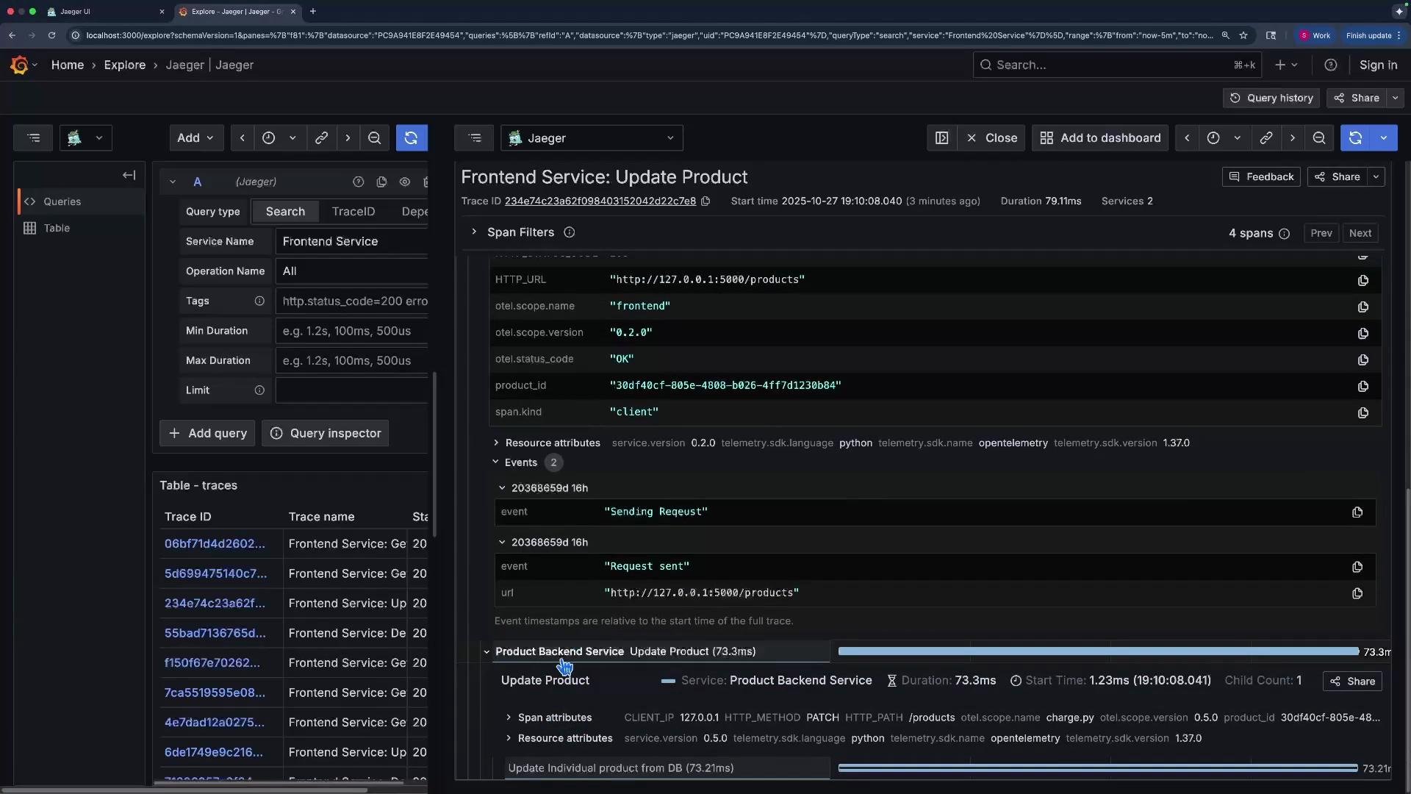Click Update Product span duration bar
Viewport: 1411px width, 794px height.
[x=1098, y=651]
